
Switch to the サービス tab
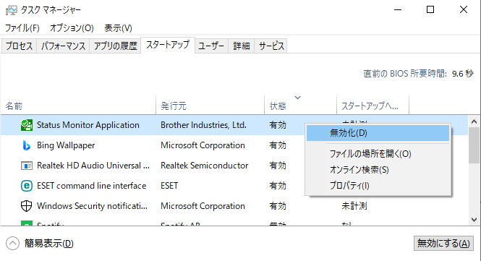[271, 46]
